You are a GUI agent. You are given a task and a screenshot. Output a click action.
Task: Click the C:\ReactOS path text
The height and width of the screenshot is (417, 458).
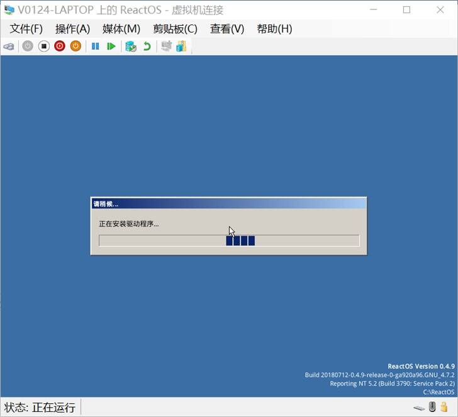438,393
